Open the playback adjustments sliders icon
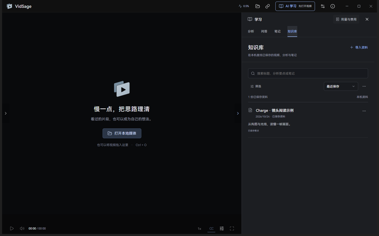 [x=222, y=228]
